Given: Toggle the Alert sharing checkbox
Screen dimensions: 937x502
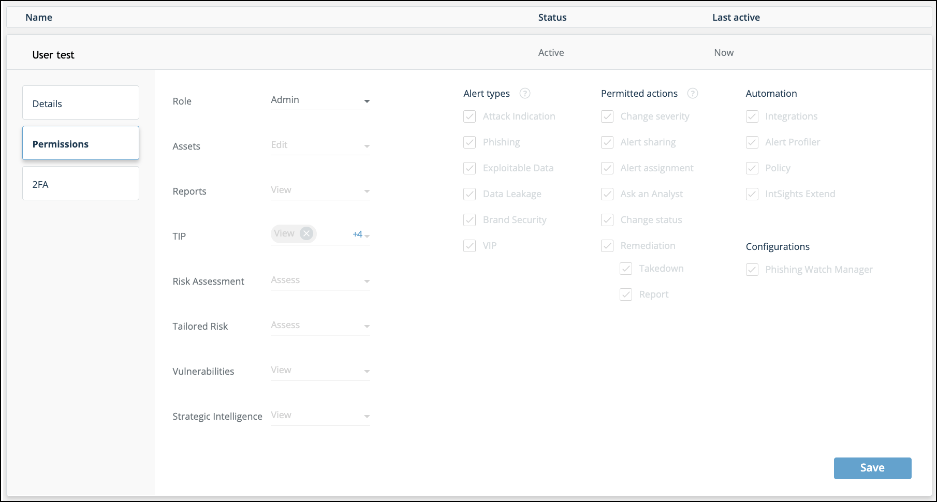Looking at the screenshot, I should click(x=607, y=142).
